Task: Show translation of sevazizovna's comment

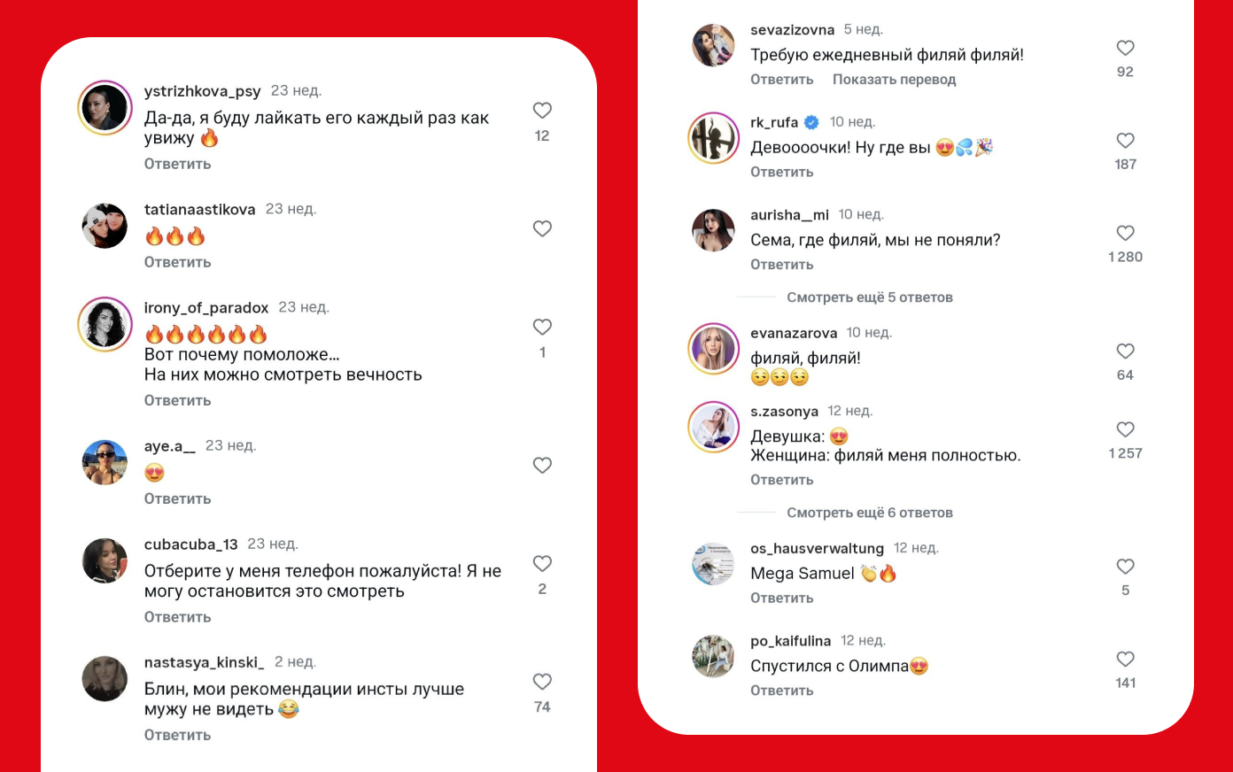Action: click(894, 80)
